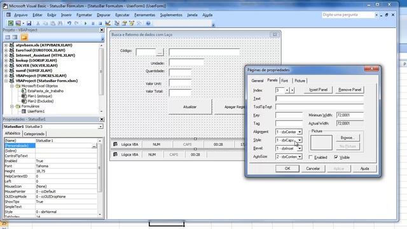This screenshot has width=407, height=229.
Task: Select UserForm1 in the project tree
Action: (36, 111)
